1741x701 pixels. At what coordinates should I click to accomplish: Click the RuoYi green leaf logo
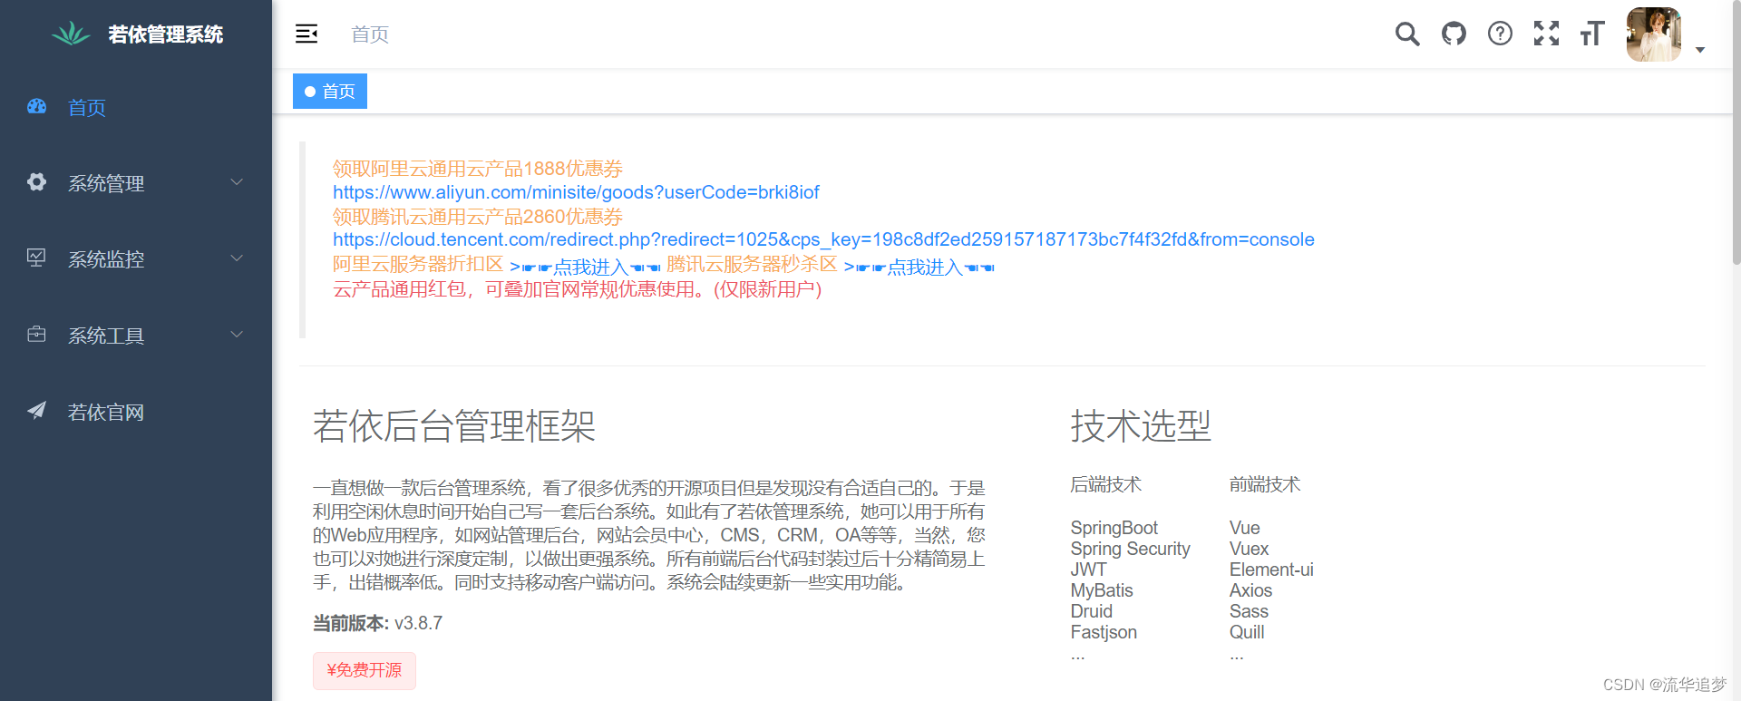[71, 34]
